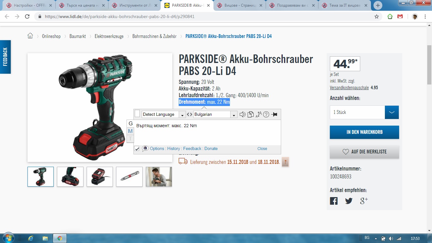Viewport: 432px width, 243px height.
Task: Select the M translation provider tab
Action: (x=130, y=131)
